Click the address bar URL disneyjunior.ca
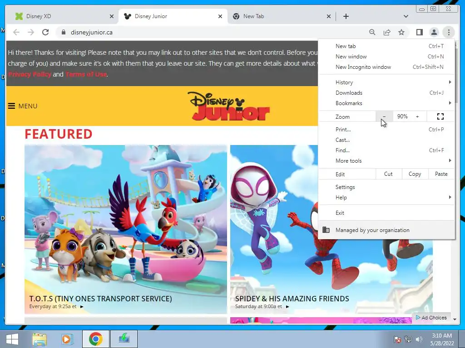 [92, 32]
